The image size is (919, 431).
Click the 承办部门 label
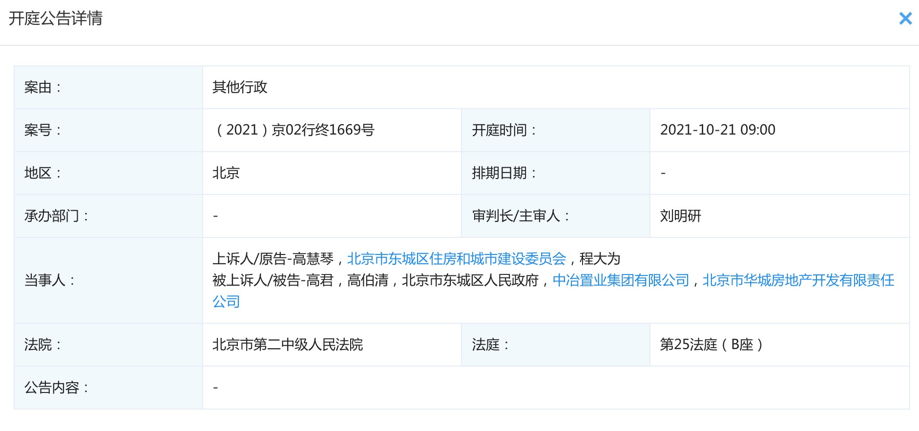(x=56, y=216)
